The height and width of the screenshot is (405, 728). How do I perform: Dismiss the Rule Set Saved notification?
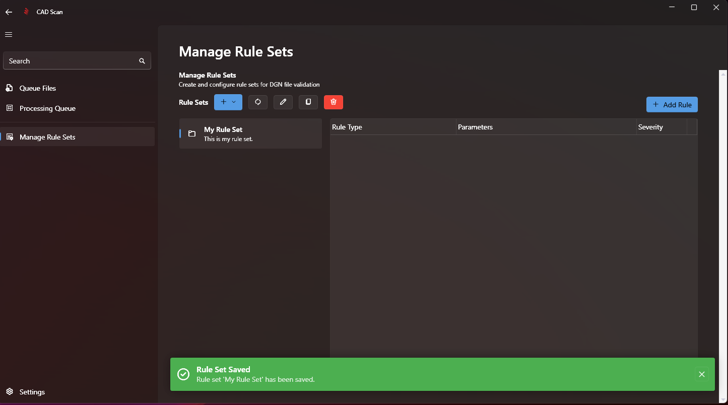(x=702, y=374)
